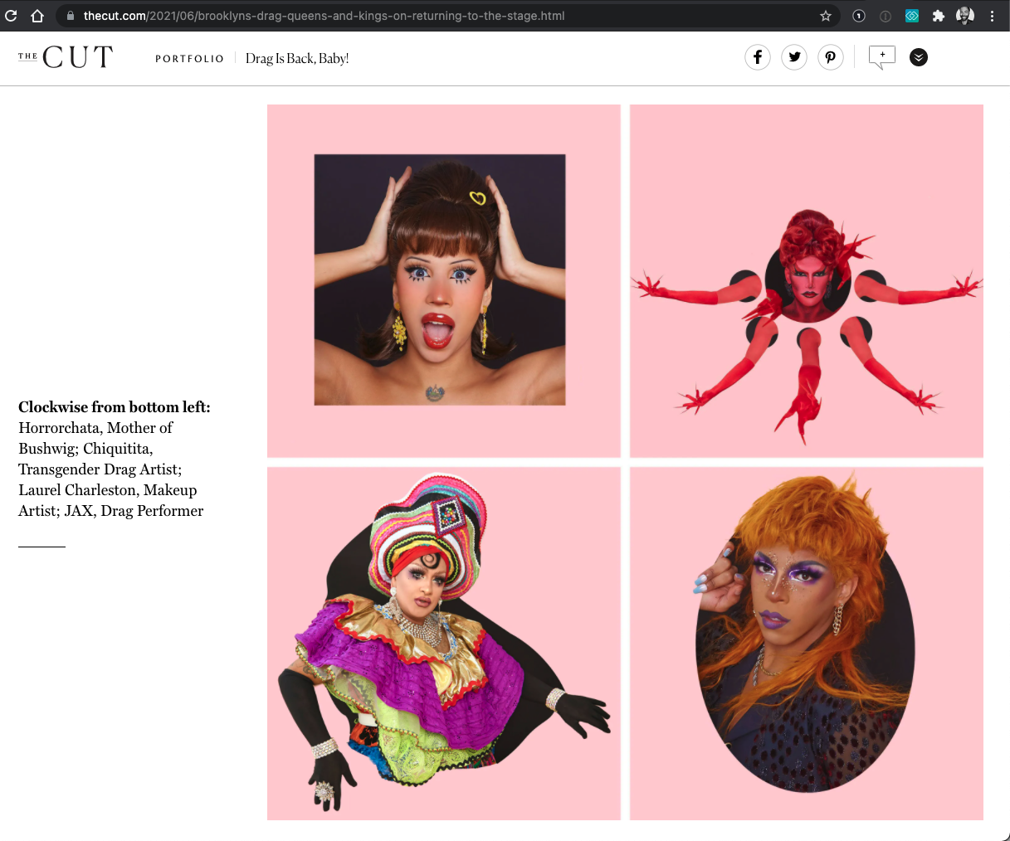Viewport: 1010px width, 841px height.
Task: Open Chrome's three-dot menu
Action: [993, 15]
